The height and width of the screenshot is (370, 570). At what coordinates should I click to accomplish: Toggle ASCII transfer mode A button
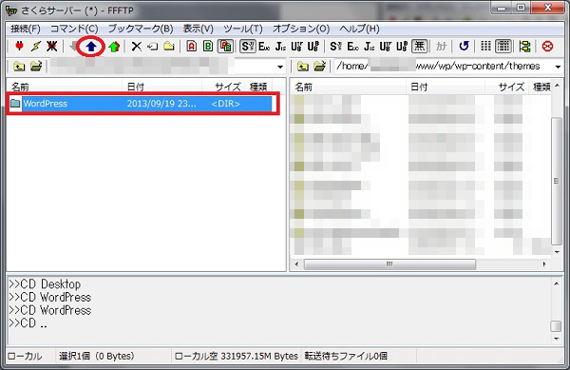(192, 47)
